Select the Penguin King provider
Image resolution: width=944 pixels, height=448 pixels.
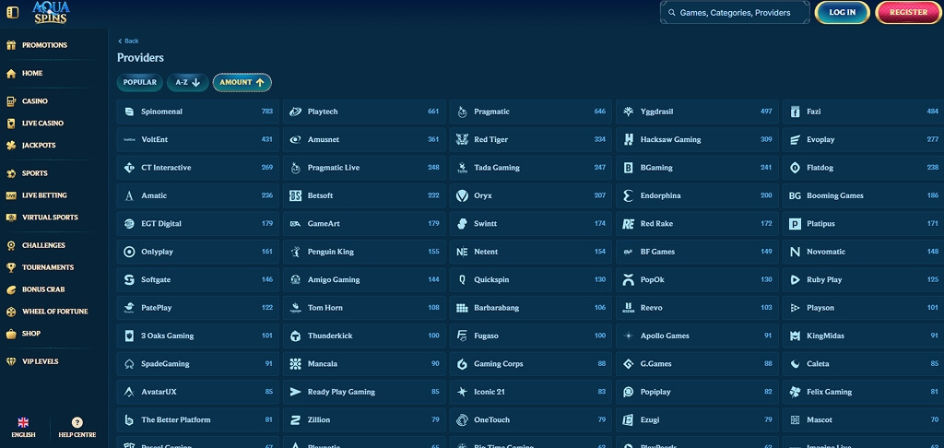(364, 252)
